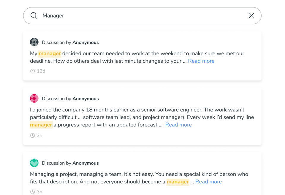Click the 13d timestamp on first post
Viewport: 285px width, 195px height.
tap(41, 71)
